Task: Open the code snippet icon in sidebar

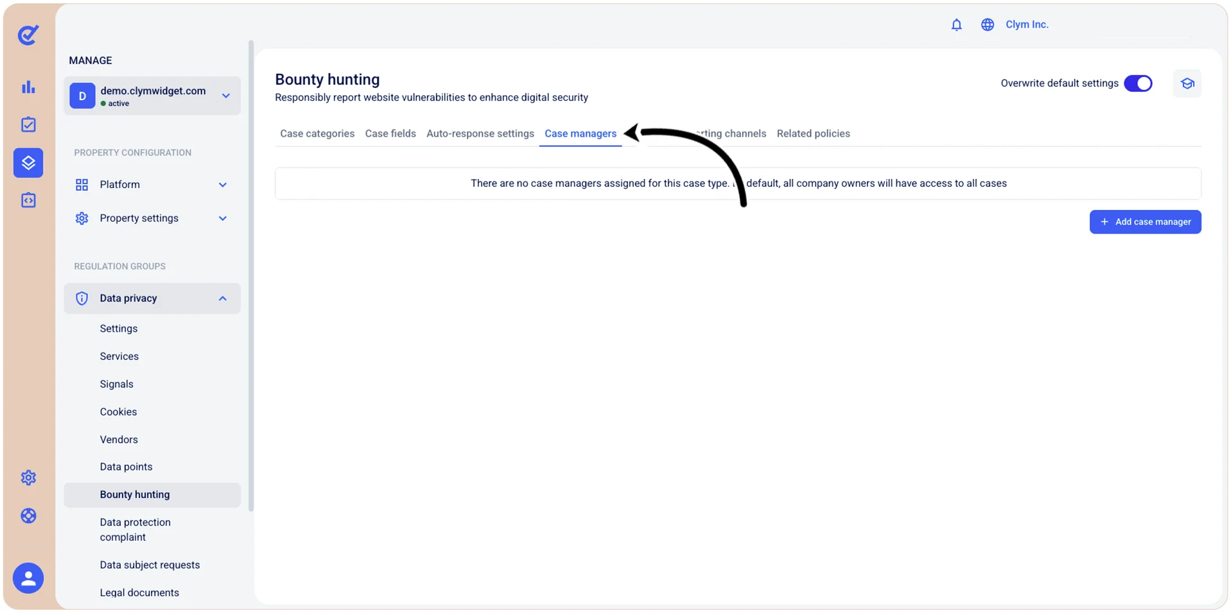Action: pos(28,200)
